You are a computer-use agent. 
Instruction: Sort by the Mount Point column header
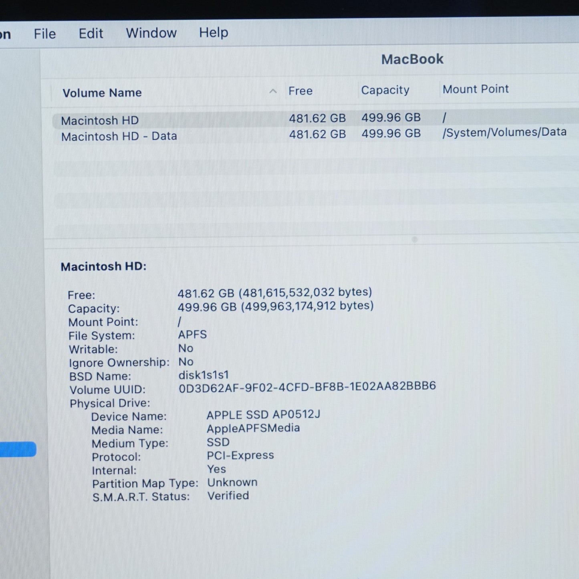(x=476, y=89)
